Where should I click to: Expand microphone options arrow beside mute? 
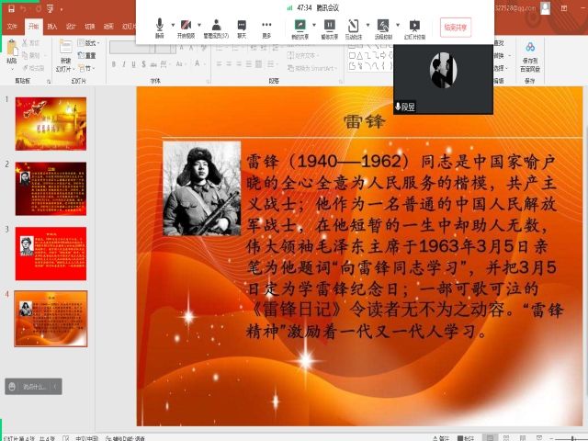pyautogui.click(x=173, y=25)
